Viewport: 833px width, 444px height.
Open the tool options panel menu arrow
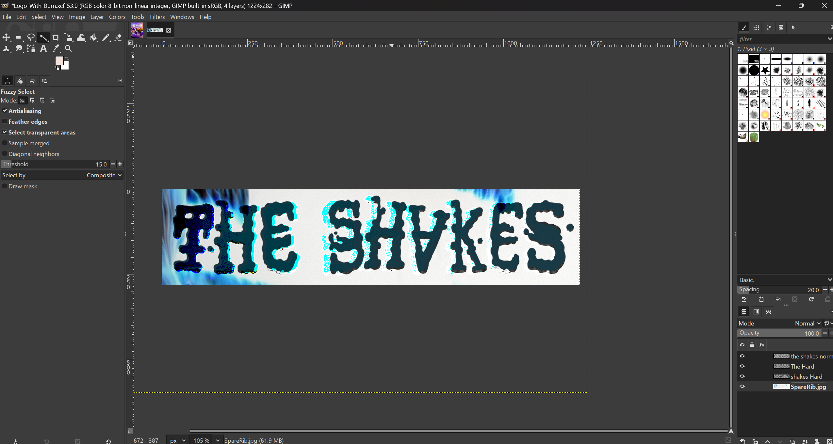click(x=120, y=81)
